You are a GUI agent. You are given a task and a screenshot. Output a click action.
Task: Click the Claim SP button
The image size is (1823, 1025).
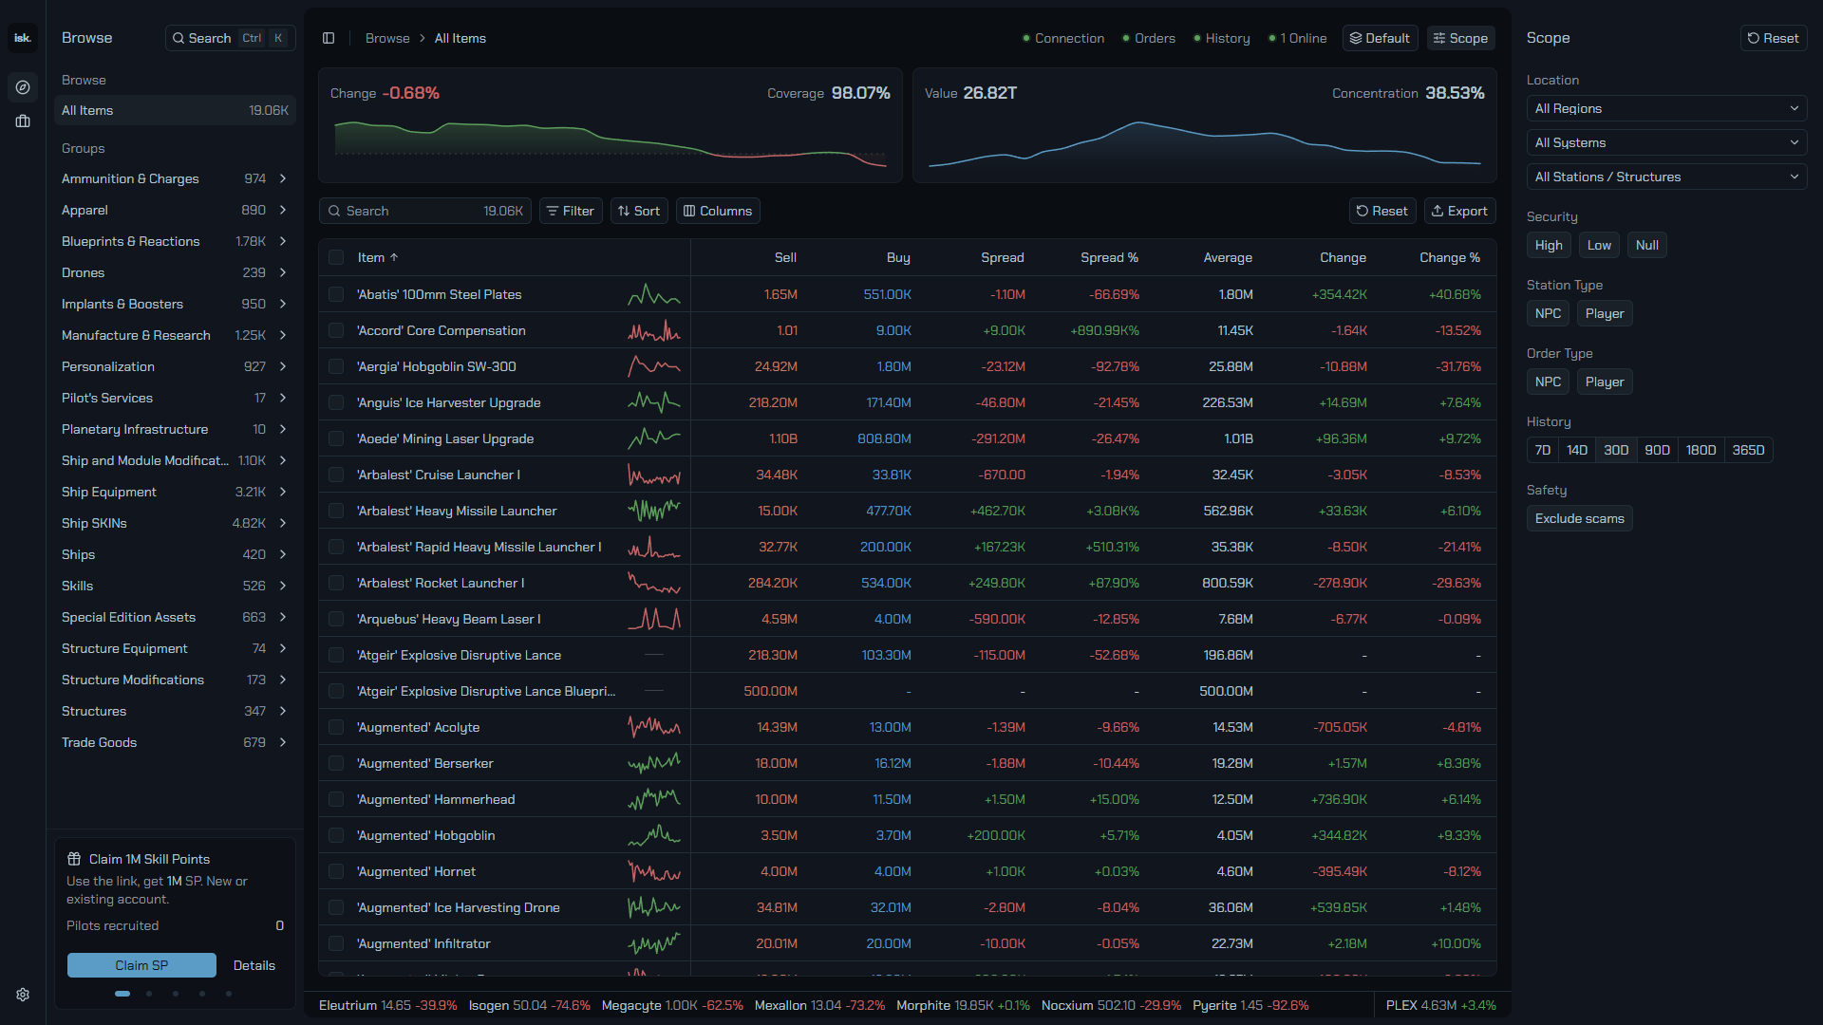point(141,965)
